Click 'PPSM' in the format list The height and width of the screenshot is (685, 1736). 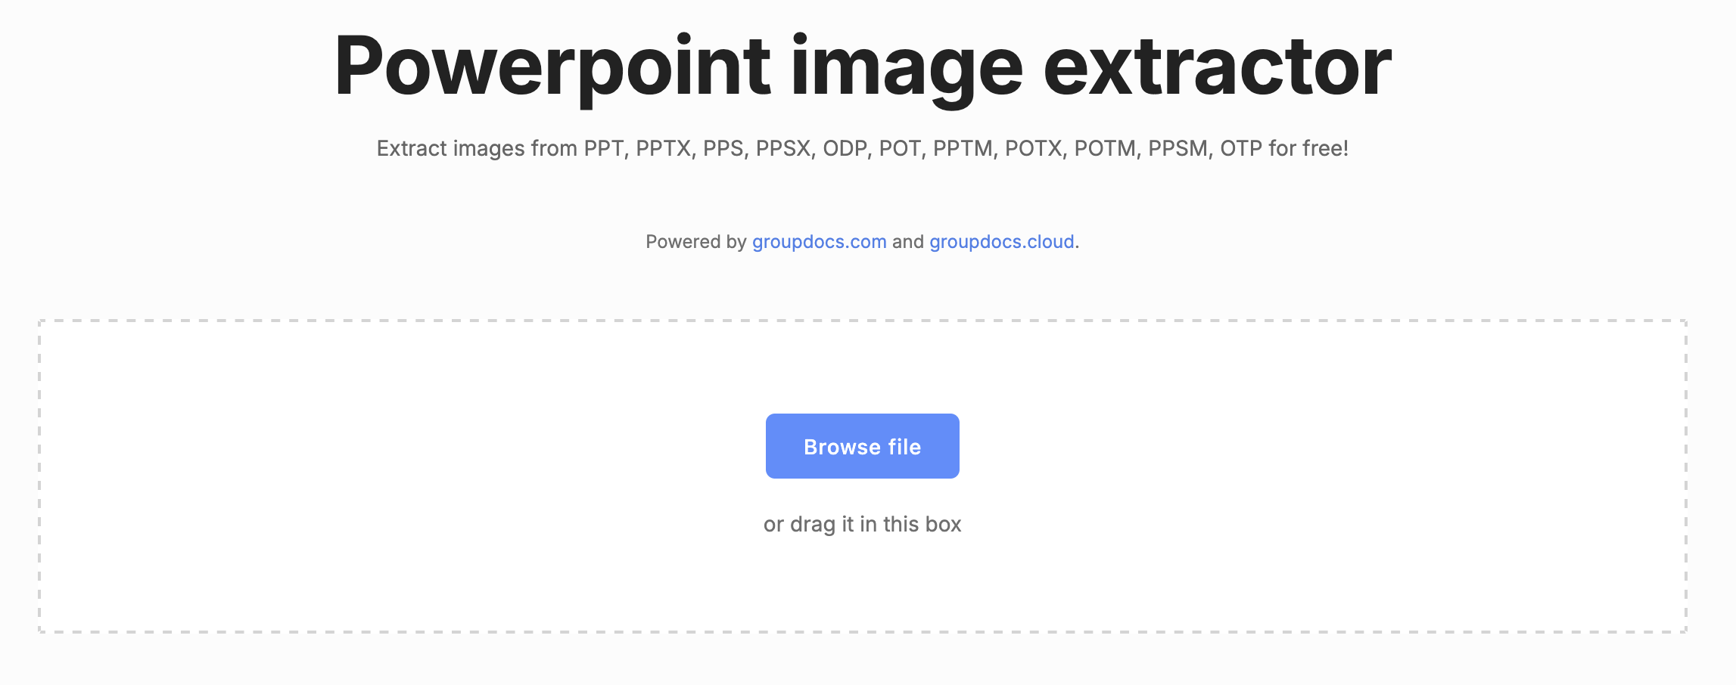1178,148
